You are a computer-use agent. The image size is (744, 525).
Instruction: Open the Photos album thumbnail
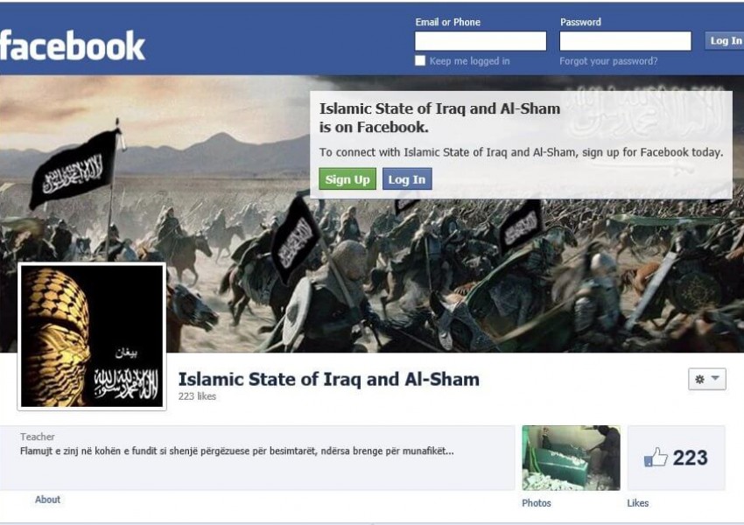point(571,458)
